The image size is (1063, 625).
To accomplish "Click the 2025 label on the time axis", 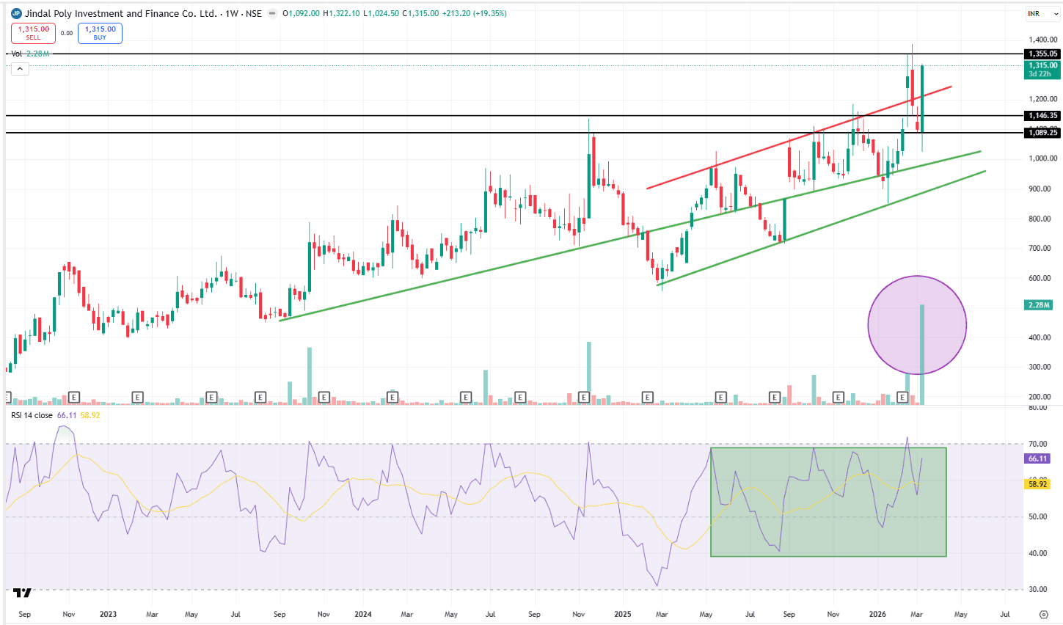I will [x=622, y=614].
